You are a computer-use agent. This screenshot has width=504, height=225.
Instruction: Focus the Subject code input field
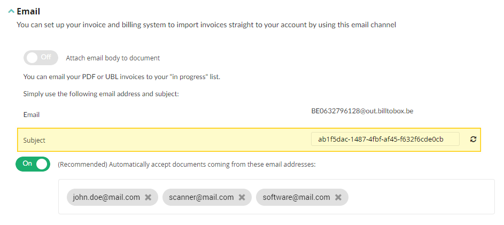[x=385, y=139]
